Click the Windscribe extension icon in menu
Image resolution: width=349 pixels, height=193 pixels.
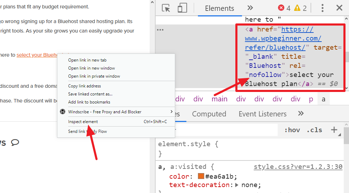(63, 112)
